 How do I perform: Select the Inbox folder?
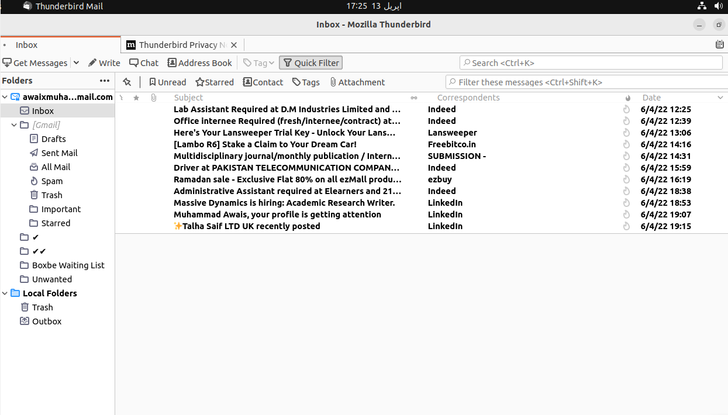click(x=57, y=110)
